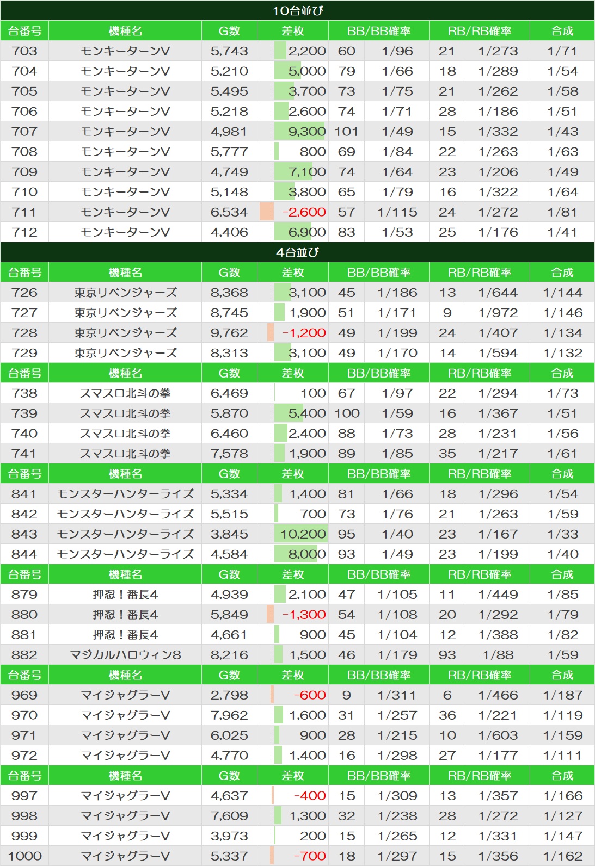Click the green 差枚 bar in row 843
Image resolution: width=595 pixels, height=866 pixels.
(x=300, y=534)
